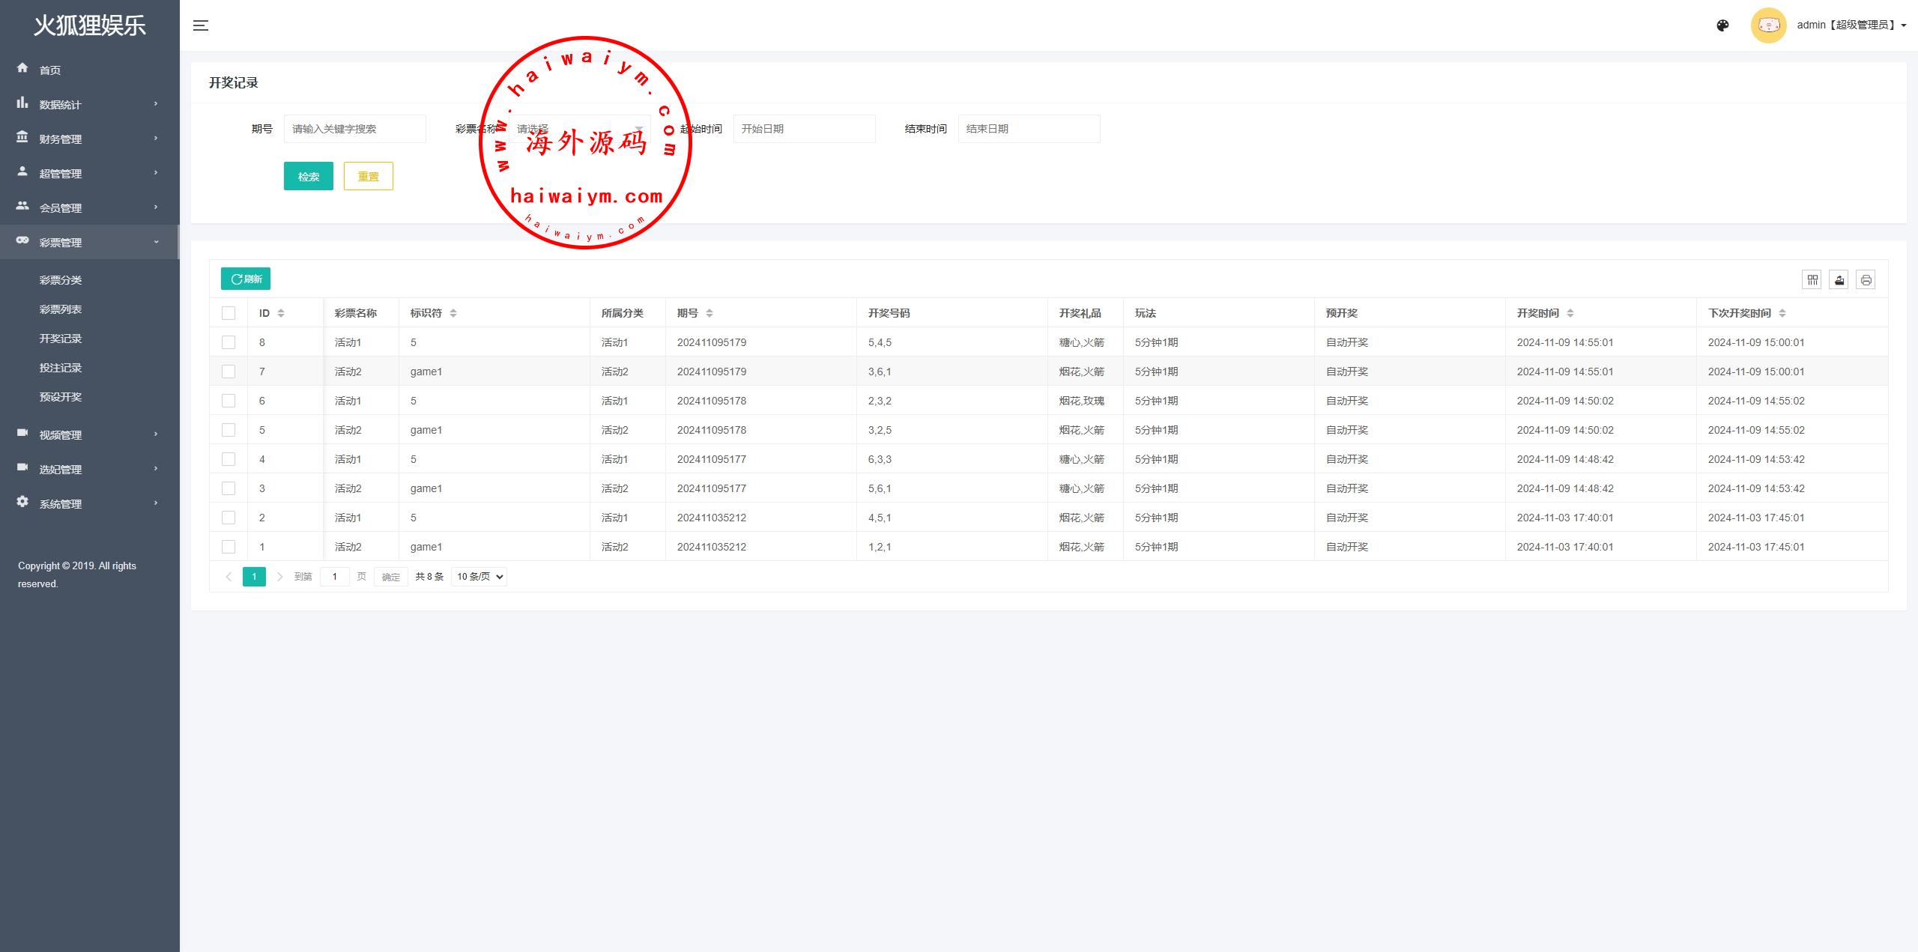1918x952 pixels.
Task: Open 投注记录 submenu item
Action: click(x=61, y=368)
